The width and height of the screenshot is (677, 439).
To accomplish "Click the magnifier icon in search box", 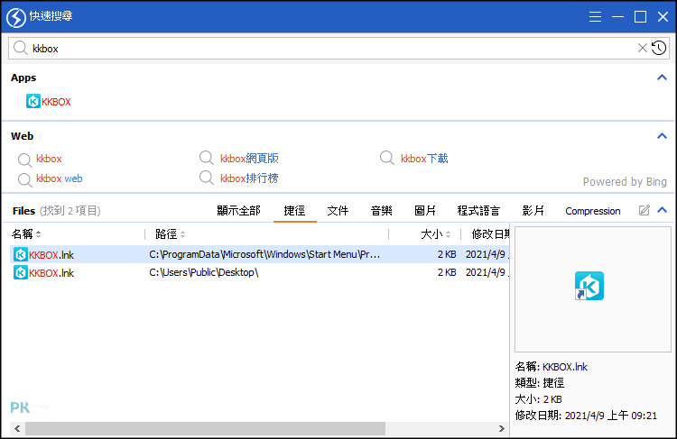I will pos(20,48).
